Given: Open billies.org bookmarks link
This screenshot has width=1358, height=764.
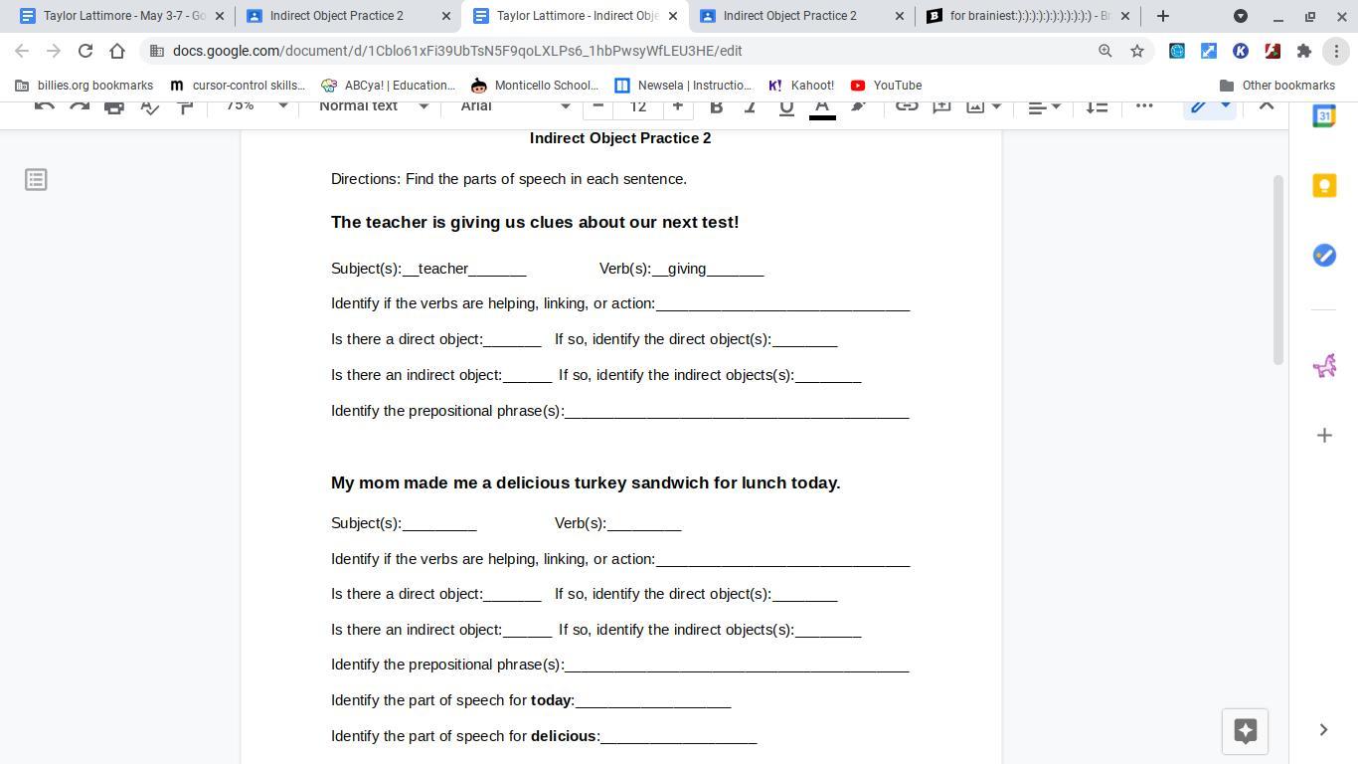Looking at the screenshot, I should (x=84, y=86).
